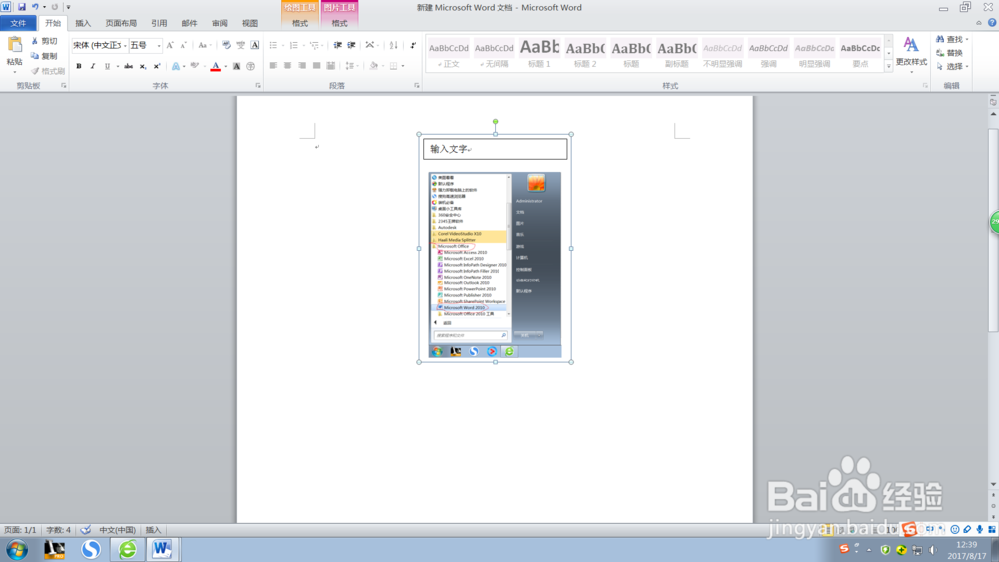Click the Undo icon in title bar
Screen dimensions: 999x562
(35, 7)
